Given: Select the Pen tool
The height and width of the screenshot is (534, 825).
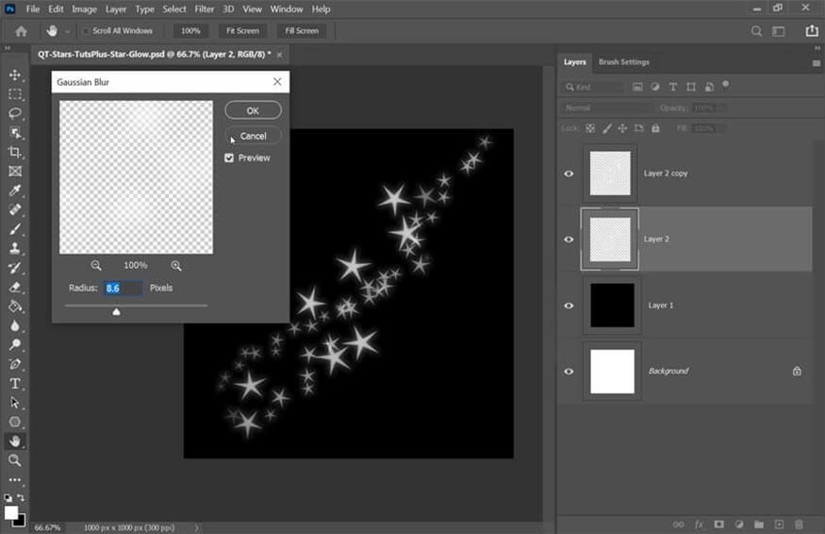Looking at the screenshot, I should click(x=15, y=364).
